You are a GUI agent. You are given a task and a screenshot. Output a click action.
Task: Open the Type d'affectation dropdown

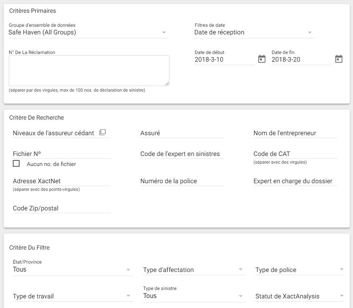[x=241, y=270]
